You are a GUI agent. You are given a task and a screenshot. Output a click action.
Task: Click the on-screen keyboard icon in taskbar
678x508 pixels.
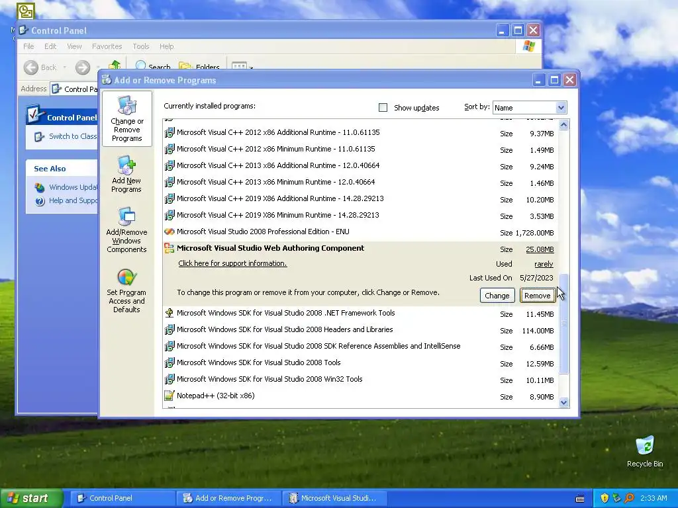point(580,499)
